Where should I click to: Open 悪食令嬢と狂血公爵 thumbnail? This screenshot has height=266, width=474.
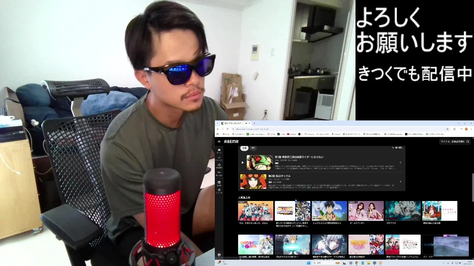(440, 211)
